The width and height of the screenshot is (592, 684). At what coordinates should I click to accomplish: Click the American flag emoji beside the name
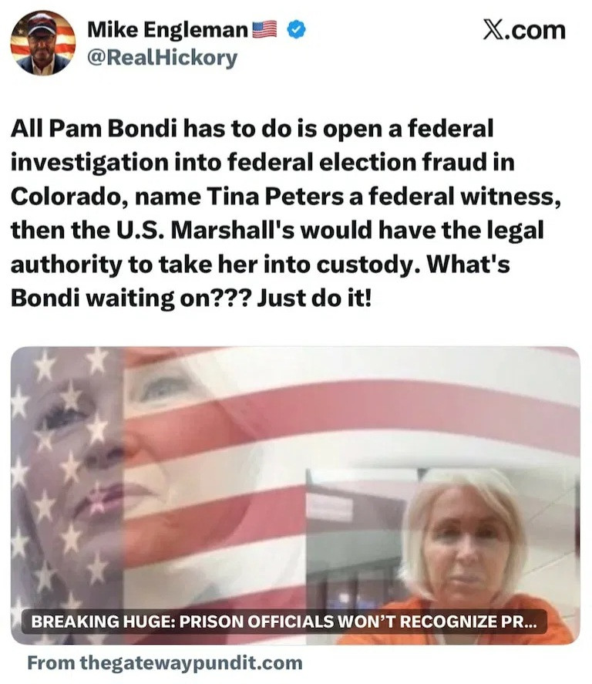[x=264, y=29]
